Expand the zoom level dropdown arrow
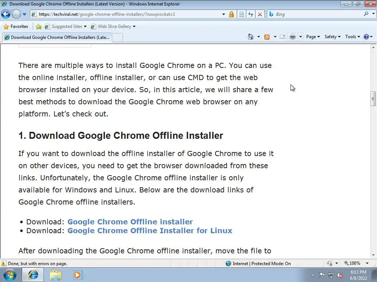377x282 pixels. point(367,263)
